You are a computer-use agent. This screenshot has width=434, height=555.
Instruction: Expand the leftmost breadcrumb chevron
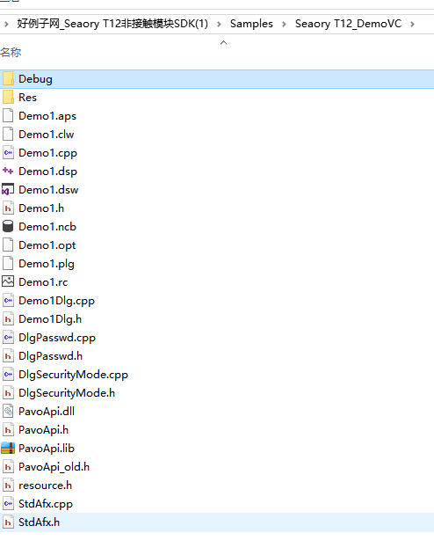click(6, 24)
